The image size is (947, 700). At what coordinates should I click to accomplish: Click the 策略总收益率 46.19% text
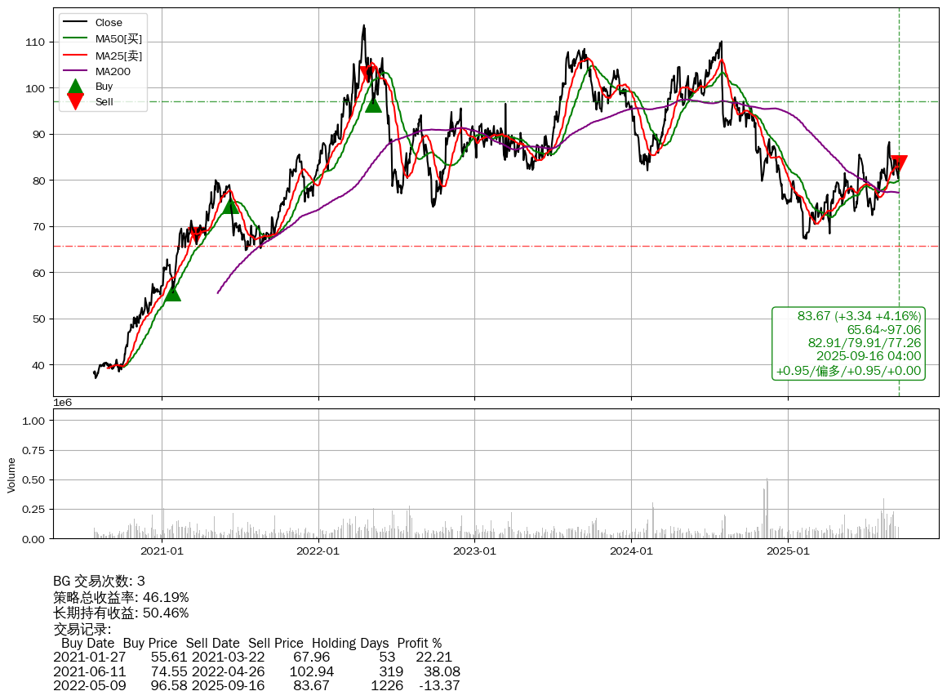[121, 597]
